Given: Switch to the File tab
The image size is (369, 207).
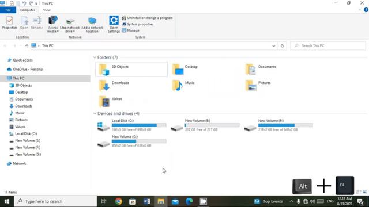Looking at the screenshot, I should point(8,10).
